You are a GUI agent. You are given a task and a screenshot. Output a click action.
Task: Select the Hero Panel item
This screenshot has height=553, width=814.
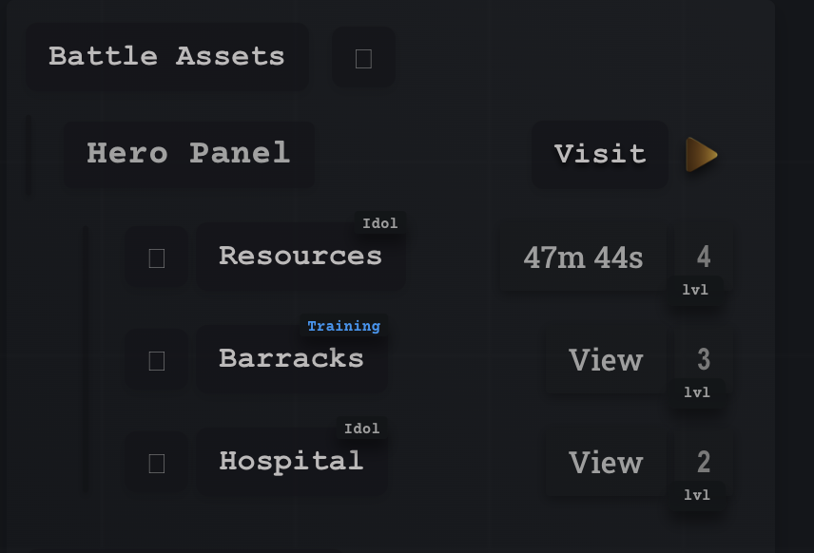[188, 153]
